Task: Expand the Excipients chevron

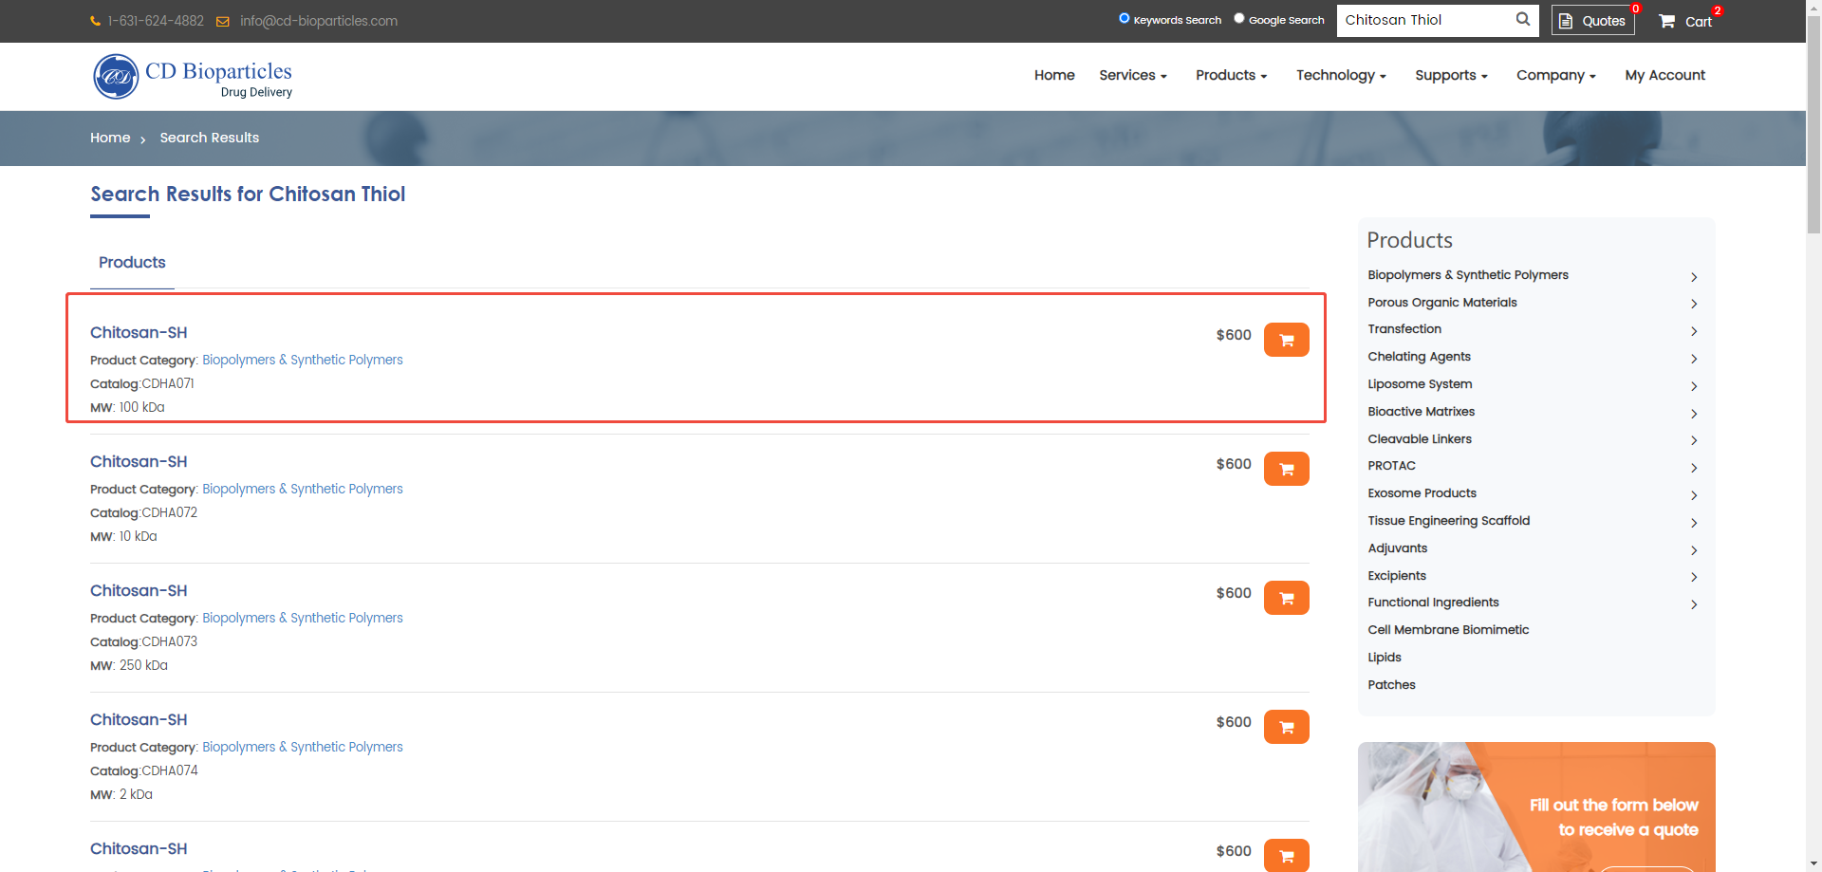Action: (1694, 577)
